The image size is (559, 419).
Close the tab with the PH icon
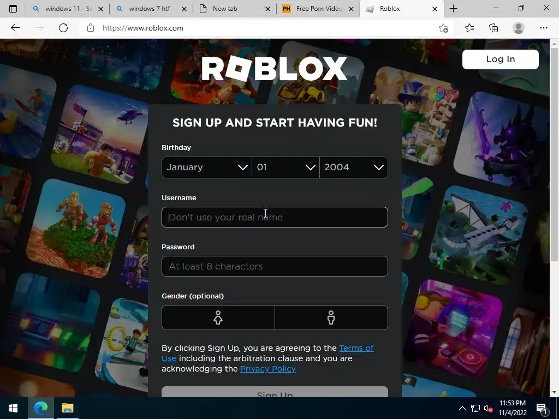point(351,9)
